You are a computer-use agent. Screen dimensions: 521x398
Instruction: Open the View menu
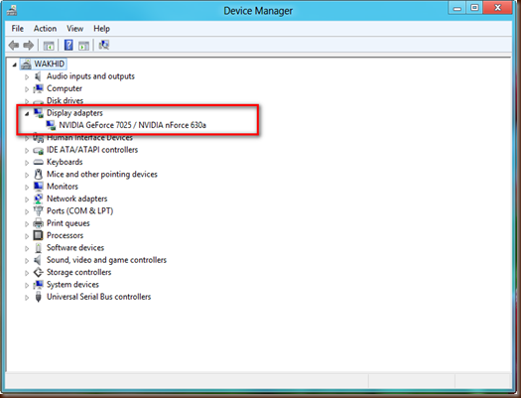click(74, 29)
